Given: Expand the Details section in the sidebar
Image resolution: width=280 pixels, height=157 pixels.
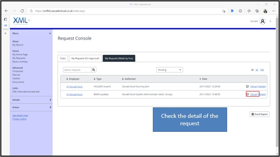Looking at the screenshot, I should pos(50,100).
